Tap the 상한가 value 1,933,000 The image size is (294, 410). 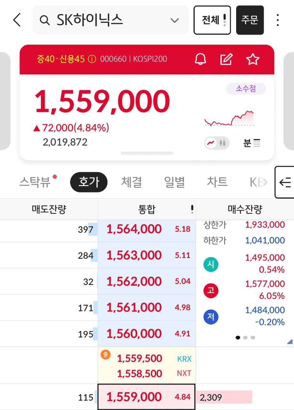click(265, 225)
